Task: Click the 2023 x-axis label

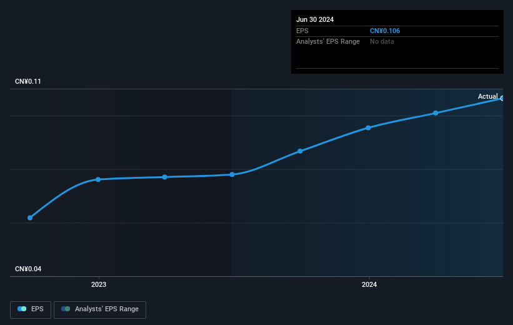Action: [x=99, y=284]
